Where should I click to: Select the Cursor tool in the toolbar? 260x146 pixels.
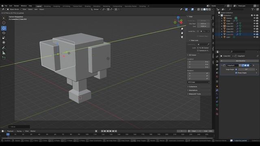4,23
